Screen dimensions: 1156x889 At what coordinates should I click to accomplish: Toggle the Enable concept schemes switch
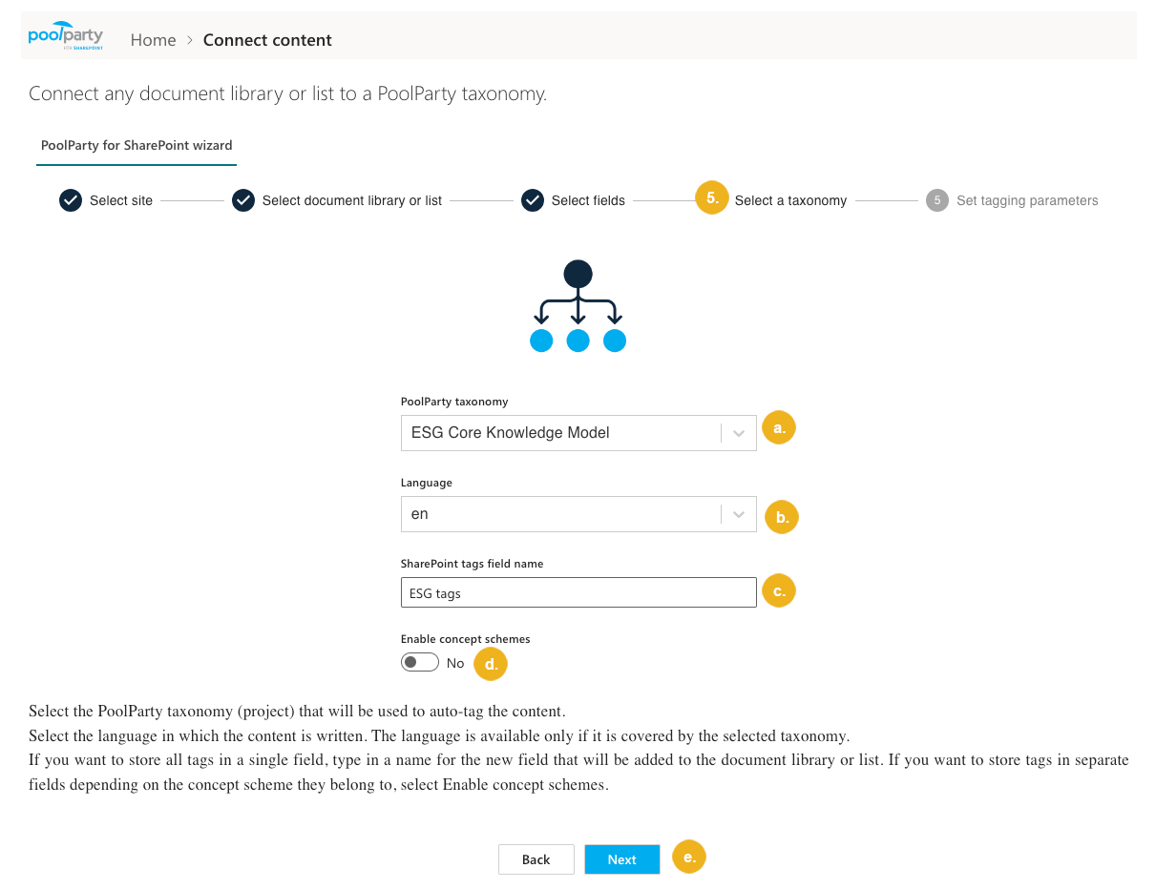pos(420,662)
